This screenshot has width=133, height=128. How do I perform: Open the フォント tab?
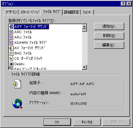[x=87, y=12]
